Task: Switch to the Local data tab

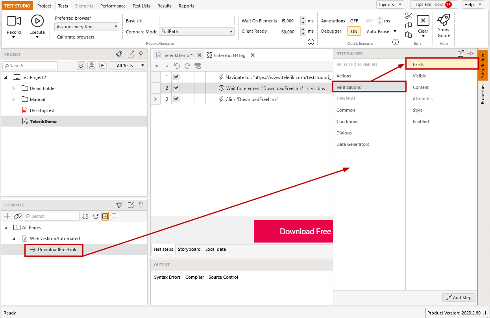Action: coord(216,249)
